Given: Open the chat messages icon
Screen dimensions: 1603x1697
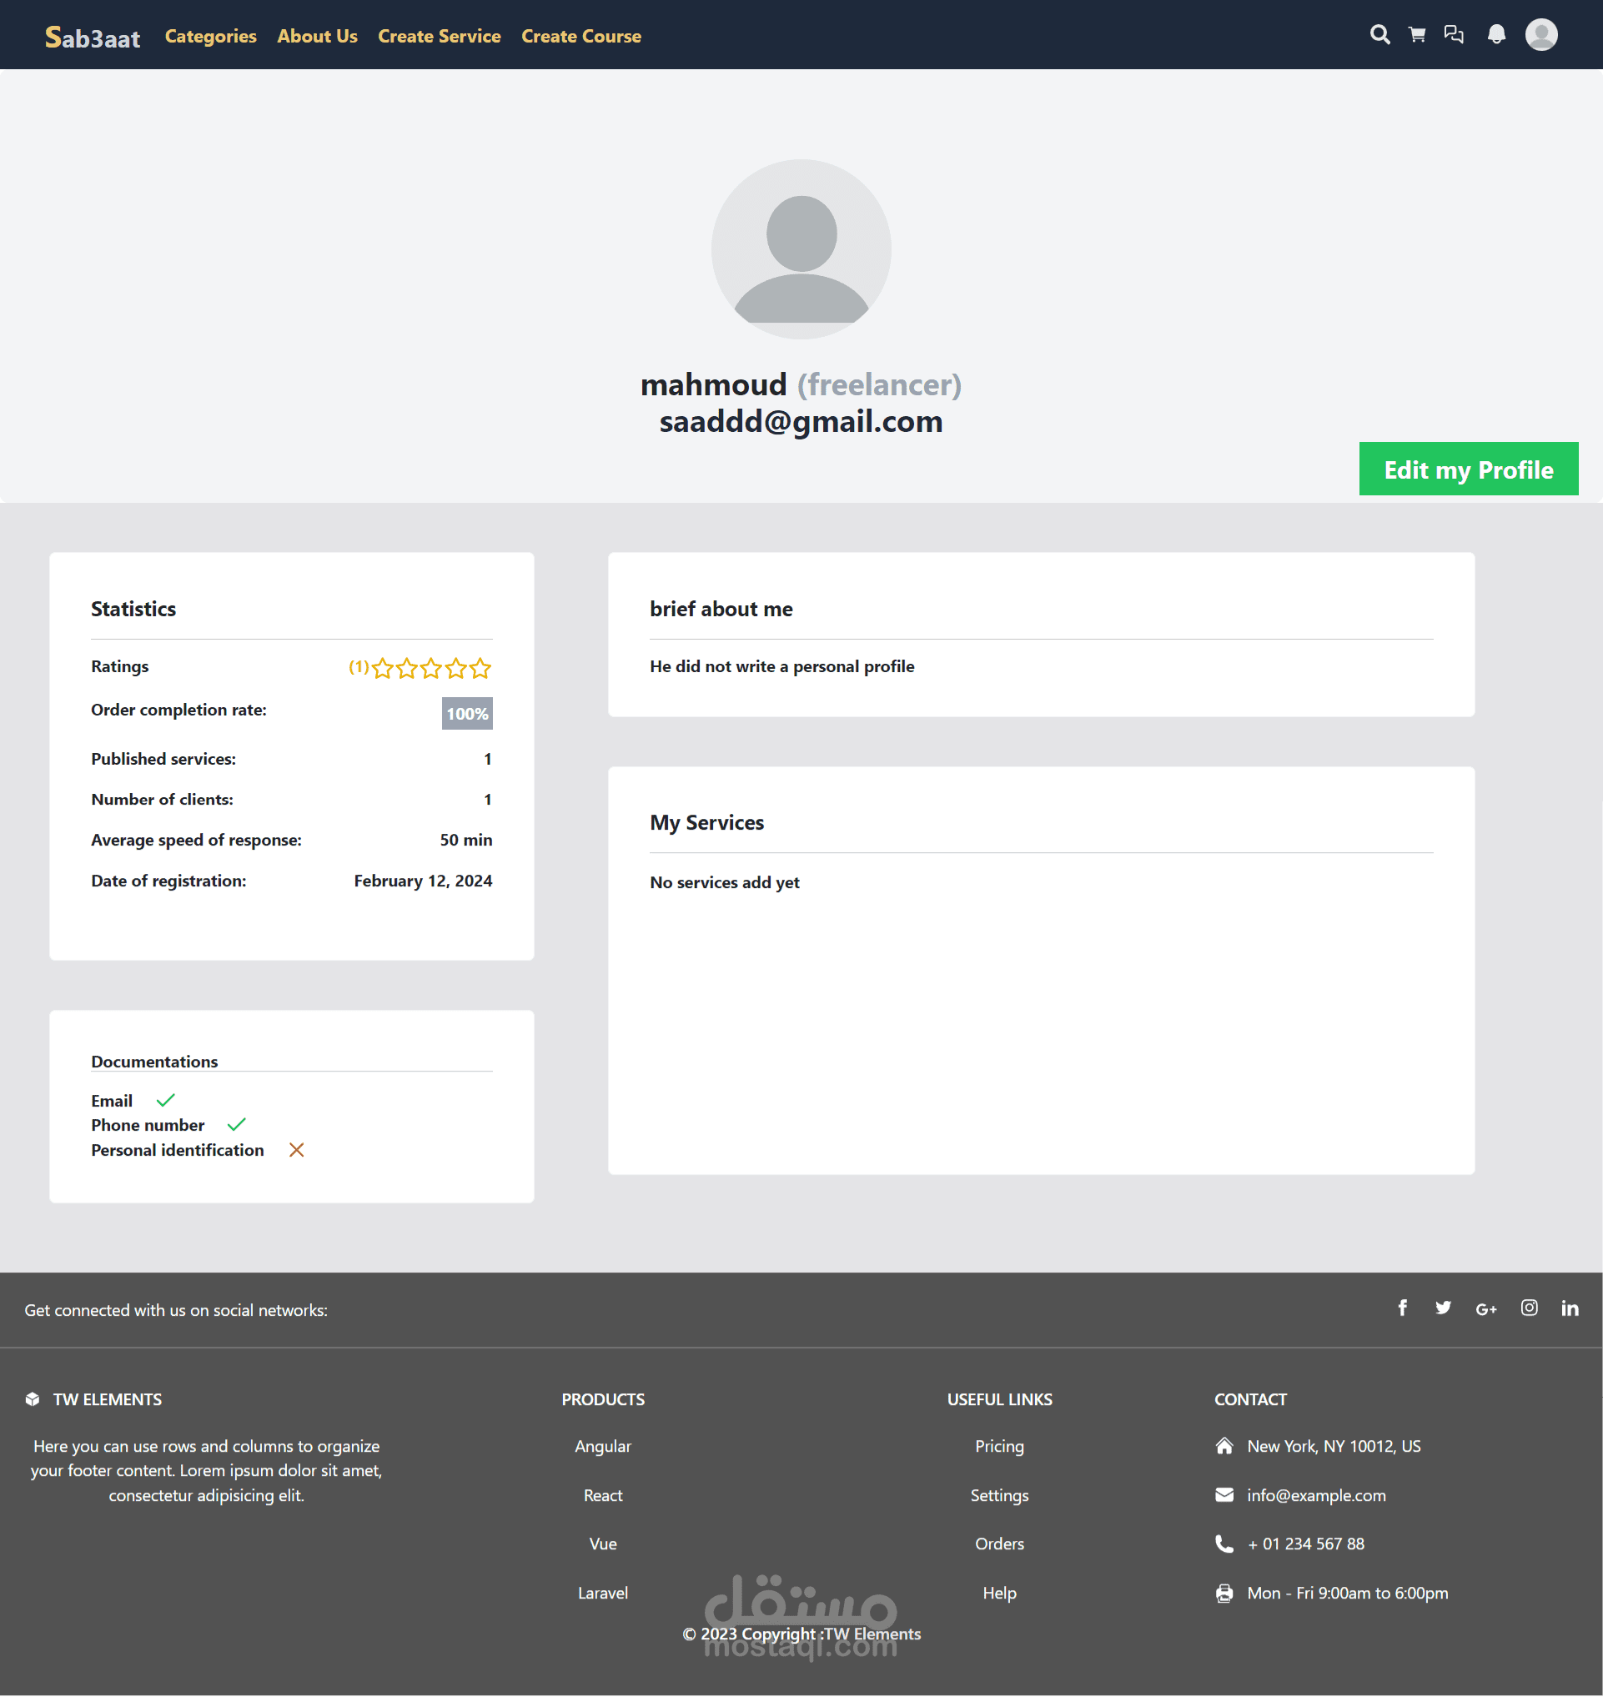Looking at the screenshot, I should point(1454,34).
